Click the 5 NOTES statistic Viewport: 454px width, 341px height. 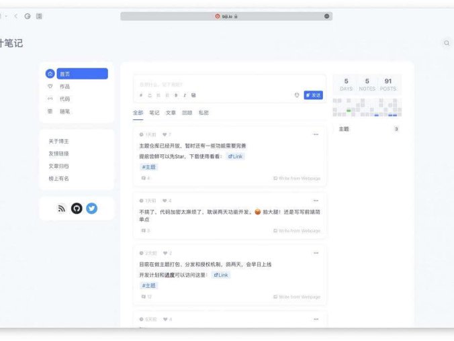[x=367, y=85]
